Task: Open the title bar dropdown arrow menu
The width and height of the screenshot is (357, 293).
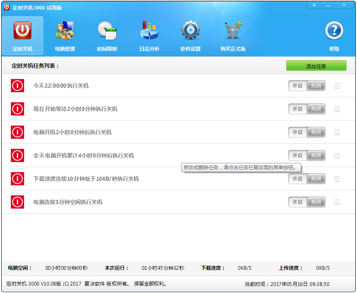Action: [314, 5]
